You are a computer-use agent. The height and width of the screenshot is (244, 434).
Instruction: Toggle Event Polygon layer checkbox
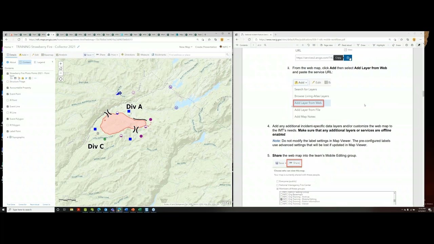click(x=8, y=119)
